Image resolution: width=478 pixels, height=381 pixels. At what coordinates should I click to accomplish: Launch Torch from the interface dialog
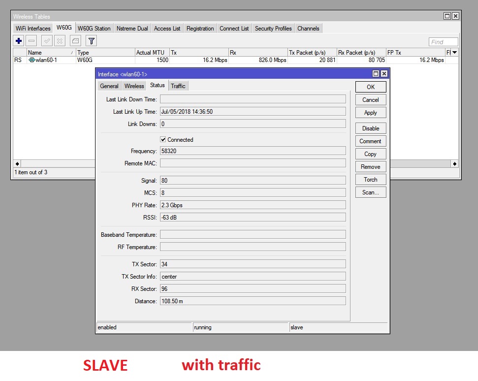point(370,179)
